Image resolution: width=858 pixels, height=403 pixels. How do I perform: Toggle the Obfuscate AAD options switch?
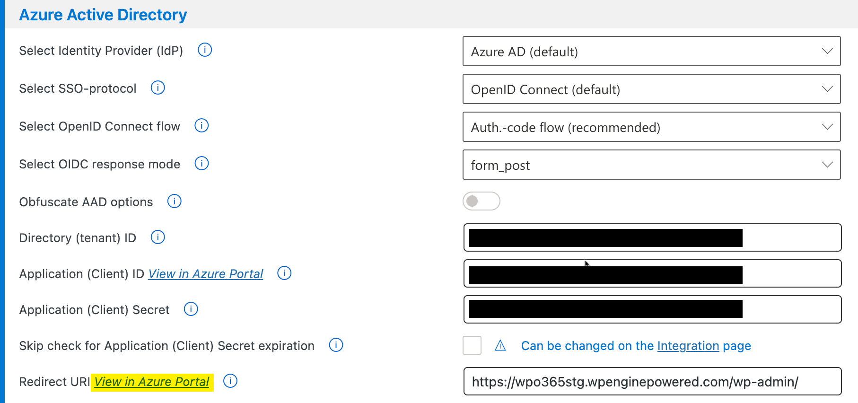tap(482, 201)
